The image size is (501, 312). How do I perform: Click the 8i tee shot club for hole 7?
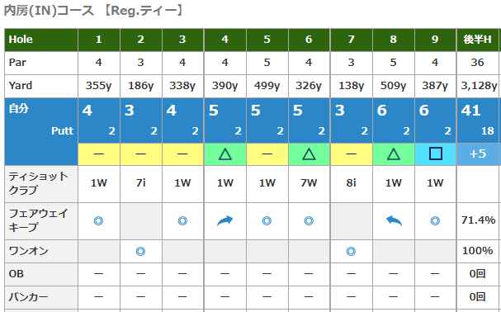351,183
